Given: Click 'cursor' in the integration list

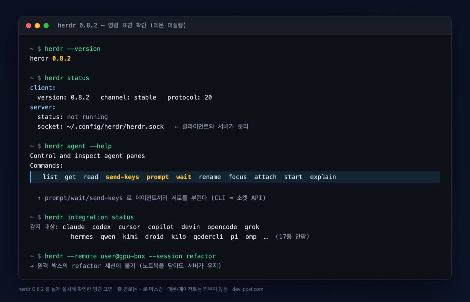Looking at the screenshot, I should coord(129,227).
